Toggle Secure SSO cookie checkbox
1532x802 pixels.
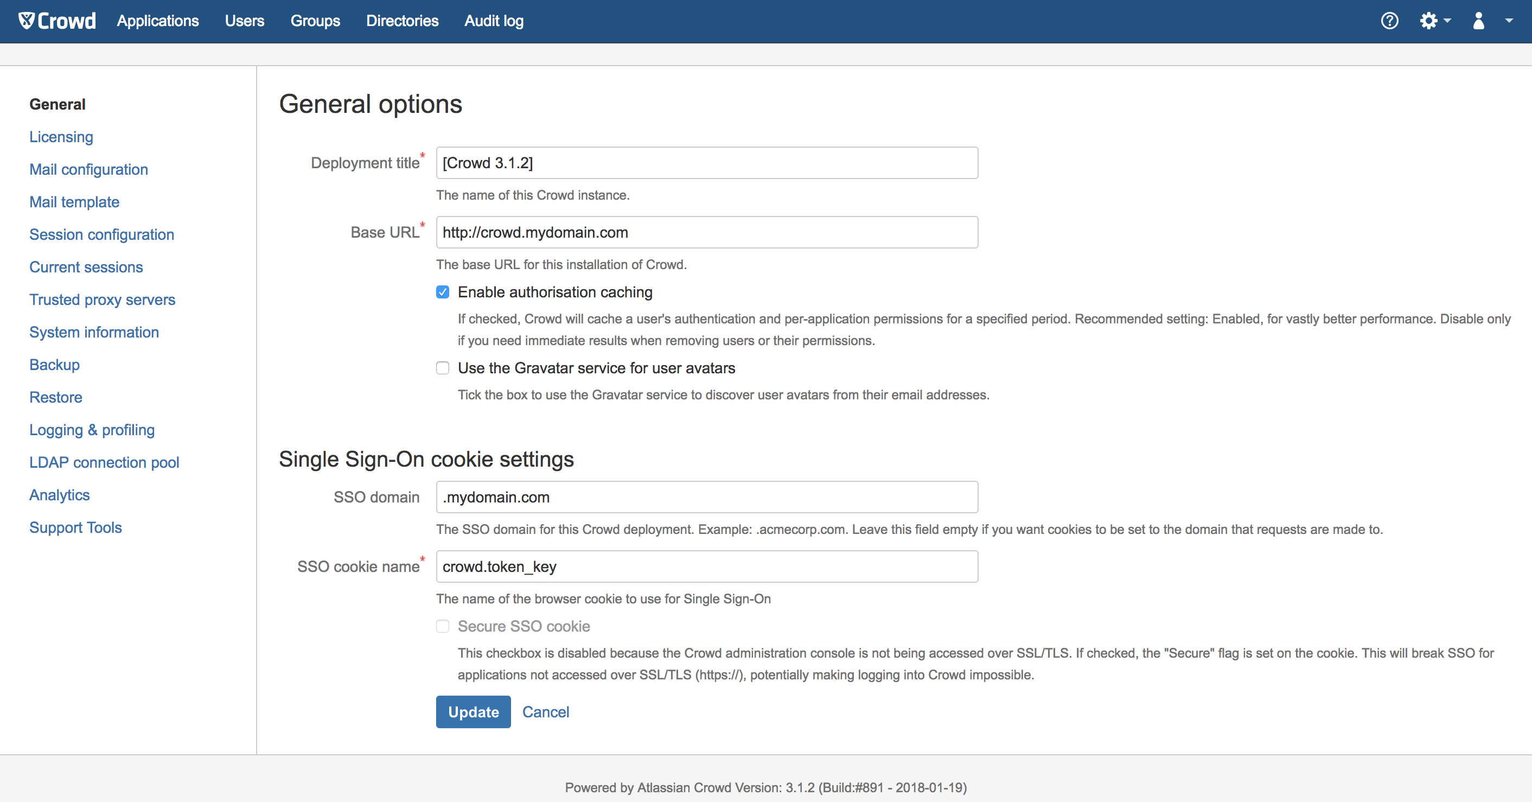point(442,626)
